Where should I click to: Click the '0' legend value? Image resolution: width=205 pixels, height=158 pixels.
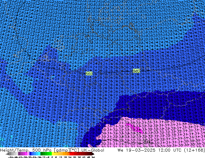click(x=52, y=157)
